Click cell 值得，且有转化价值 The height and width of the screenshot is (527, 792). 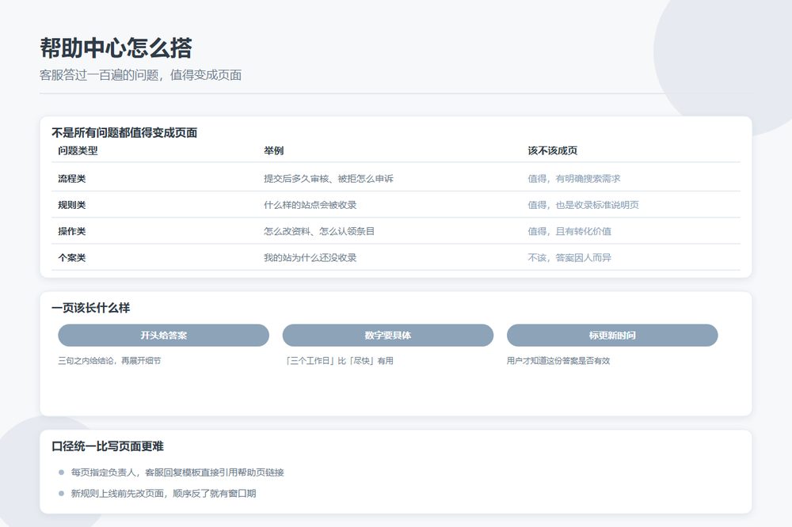(569, 231)
